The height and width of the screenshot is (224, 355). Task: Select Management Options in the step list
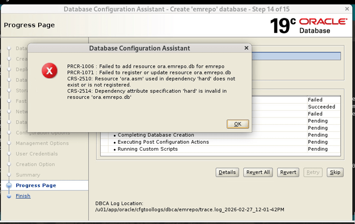tap(42, 143)
